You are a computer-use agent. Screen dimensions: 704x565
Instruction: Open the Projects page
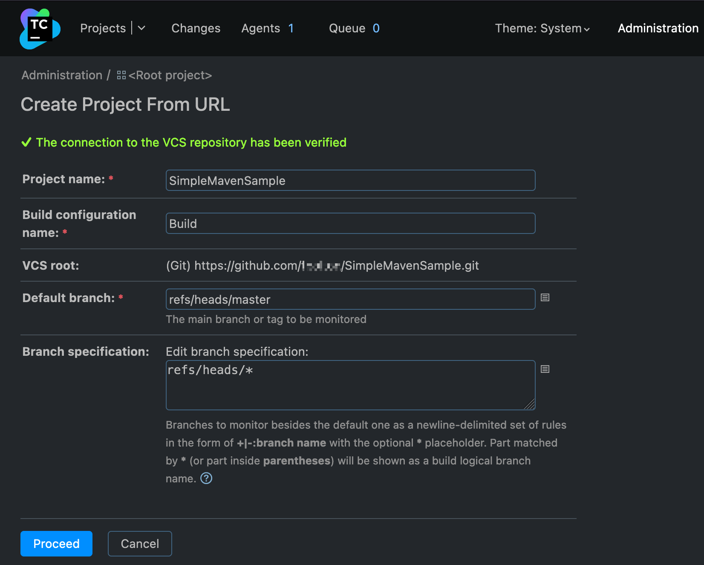(x=103, y=28)
